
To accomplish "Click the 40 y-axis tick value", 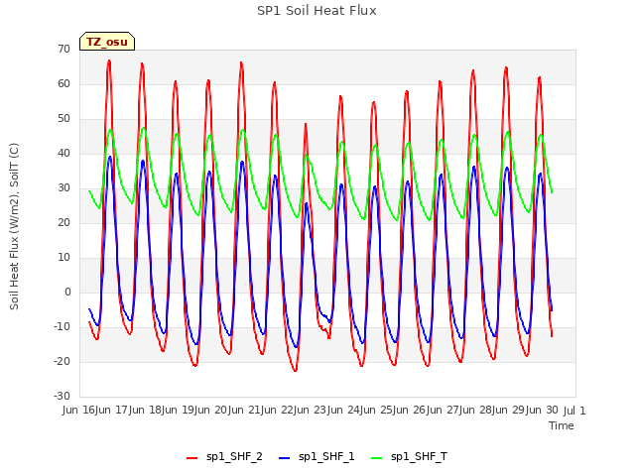I will pos(63,153).
